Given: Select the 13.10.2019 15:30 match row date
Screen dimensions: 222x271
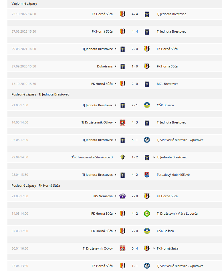Looking at the screenshot, I should tap(24, 84).
